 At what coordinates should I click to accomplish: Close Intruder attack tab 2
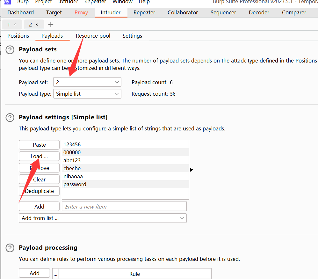(x=37, y=25)
